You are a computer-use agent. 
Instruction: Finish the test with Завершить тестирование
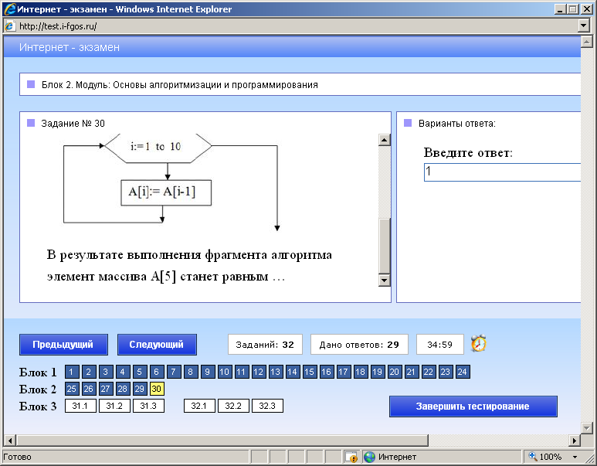tap(473, 406)
